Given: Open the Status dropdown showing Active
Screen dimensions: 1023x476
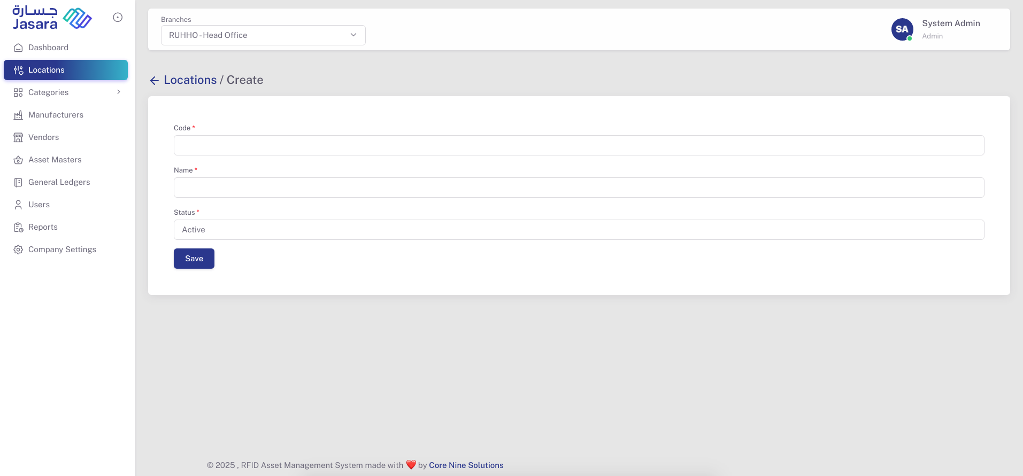Looking at the screenshot, I should [579, 230].
